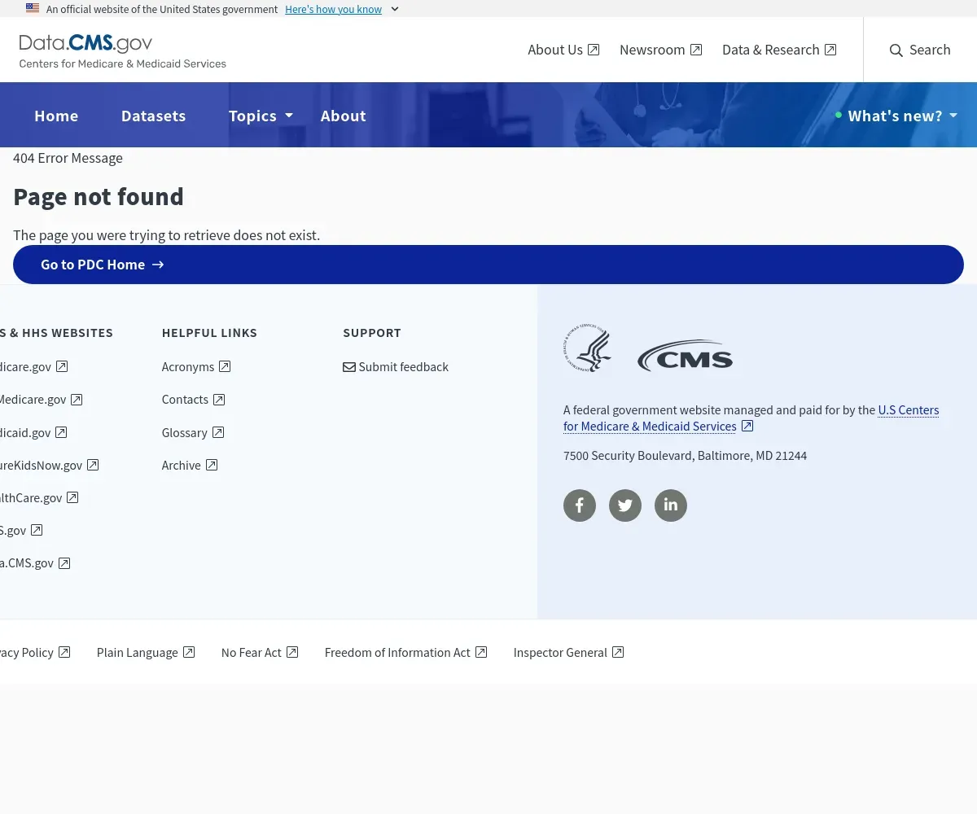The width and height of the screenshot is (977, 814).
Task: Expand the Topics dropdown arrow
Action: pos(288,116)
